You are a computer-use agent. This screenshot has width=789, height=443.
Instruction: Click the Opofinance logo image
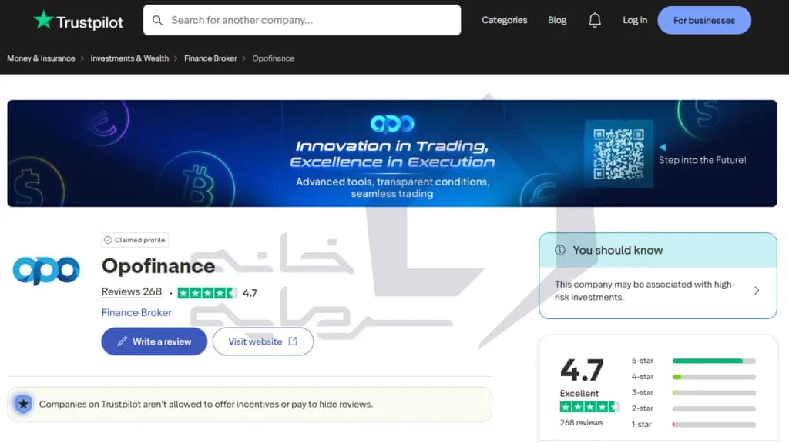pyautogui.click(x=46, y=270)
